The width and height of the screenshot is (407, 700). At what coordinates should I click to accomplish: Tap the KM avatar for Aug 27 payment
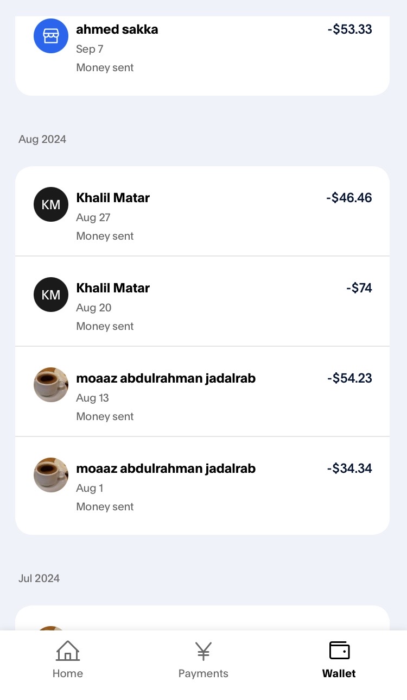pos(51,204)
